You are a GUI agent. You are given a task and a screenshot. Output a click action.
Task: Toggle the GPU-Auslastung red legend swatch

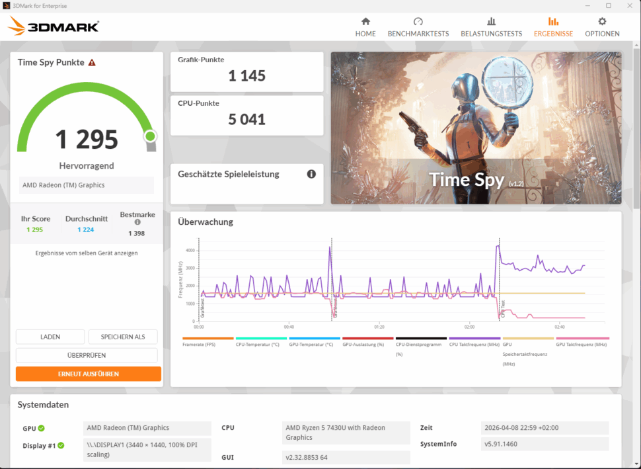coord(368,339)
